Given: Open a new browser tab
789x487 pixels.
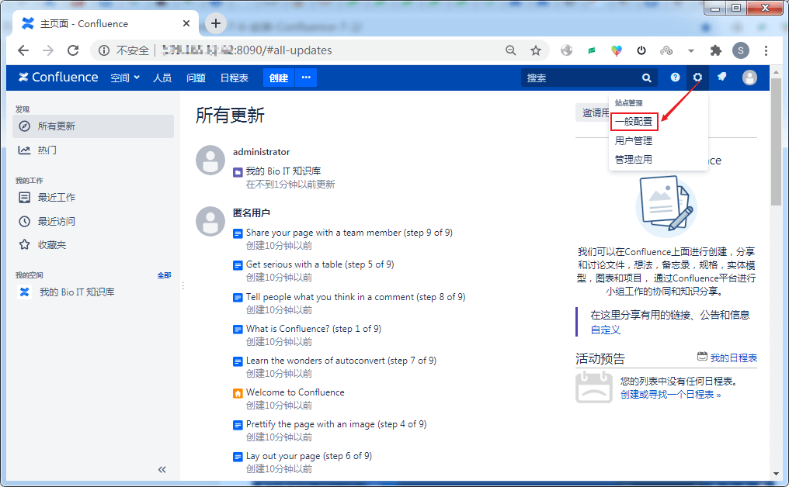Looking at the screenshot, I should [215, 23].
